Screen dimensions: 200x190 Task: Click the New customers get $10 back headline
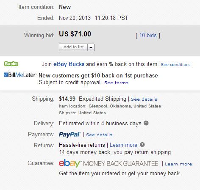pyautogui.click(x=98, y=75)
